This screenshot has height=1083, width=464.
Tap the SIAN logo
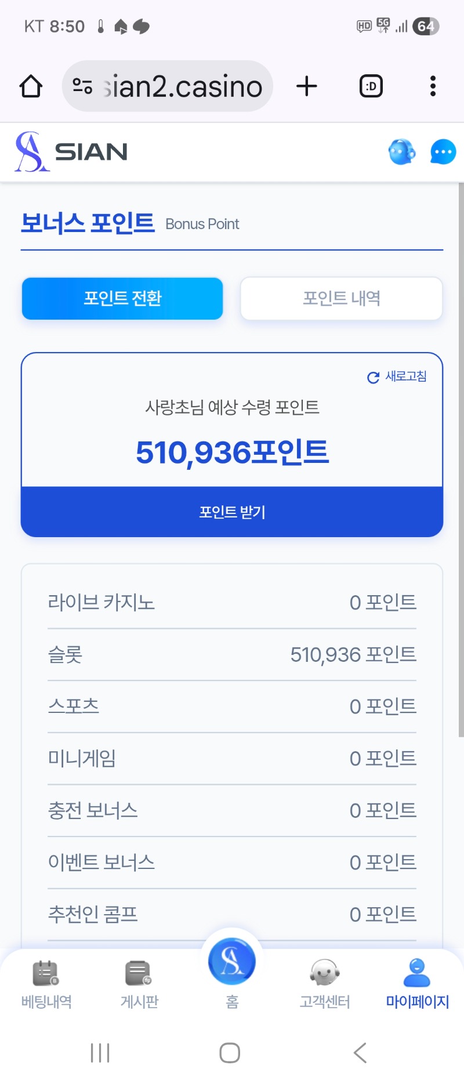(x=71, y=152)
